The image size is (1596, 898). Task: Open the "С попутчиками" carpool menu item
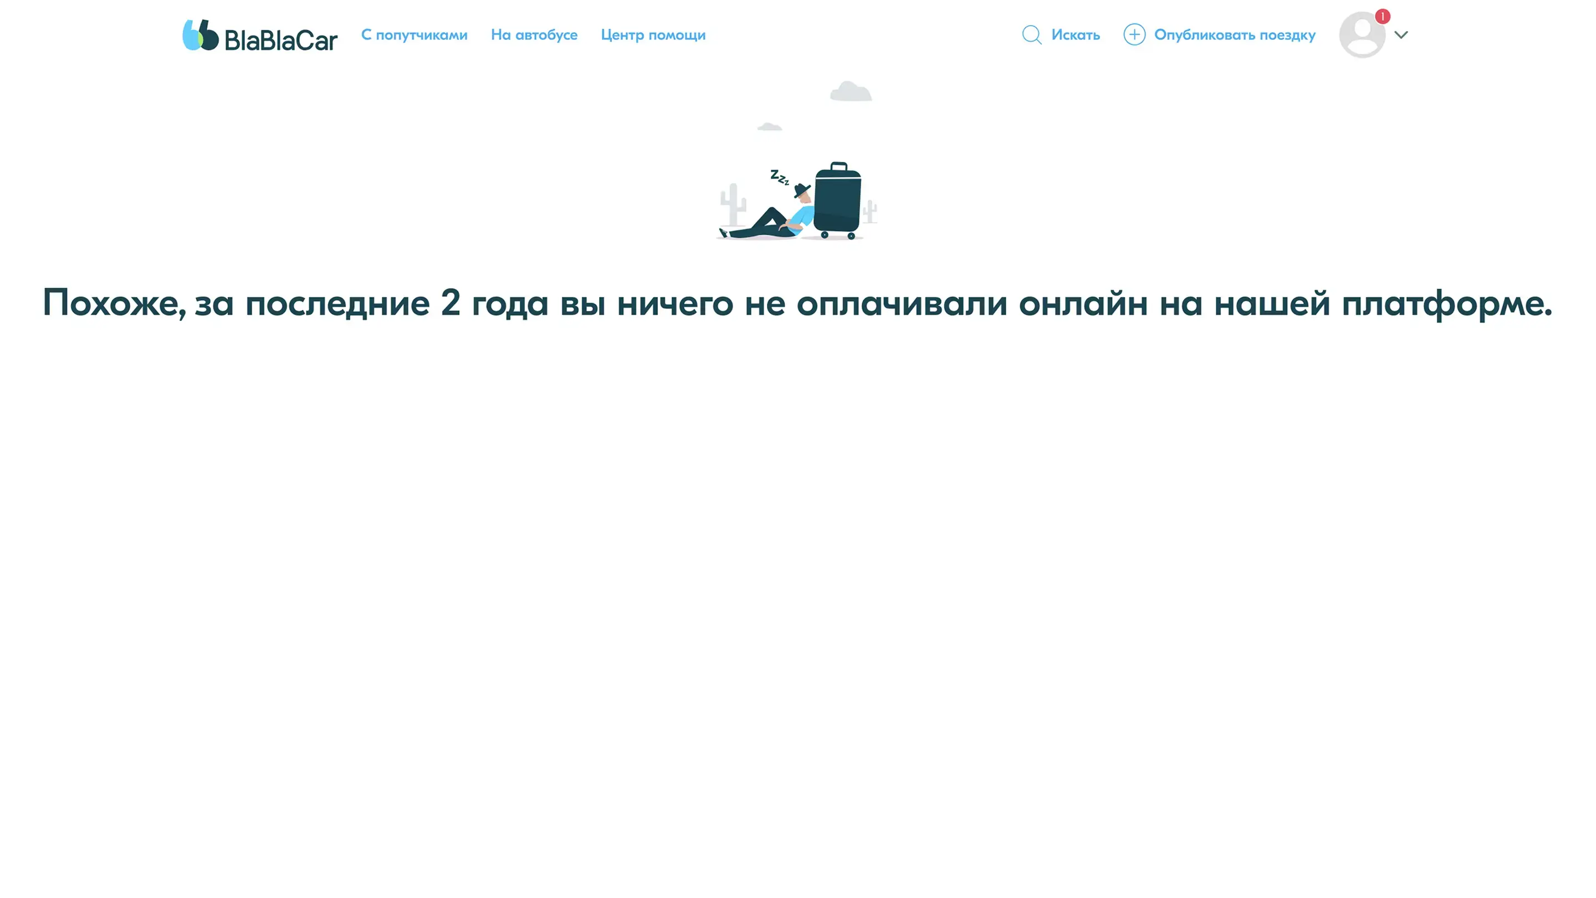(x=414, y=35)
